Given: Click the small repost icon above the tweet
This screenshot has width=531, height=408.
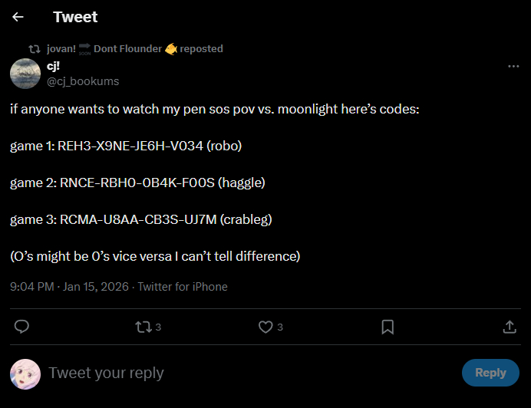Looking at the screenshot, I should (x=35, y=48).
